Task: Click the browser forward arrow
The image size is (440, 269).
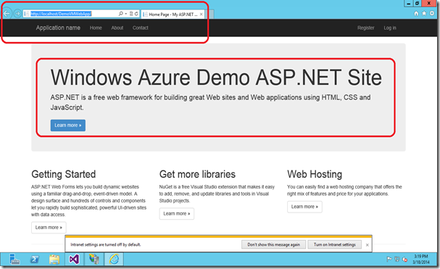Action: coord(17,13)
